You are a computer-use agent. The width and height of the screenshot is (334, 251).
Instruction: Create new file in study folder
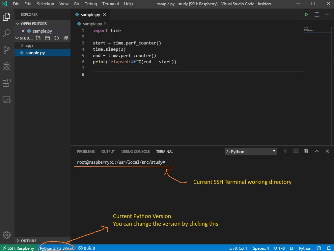point(38,38)
